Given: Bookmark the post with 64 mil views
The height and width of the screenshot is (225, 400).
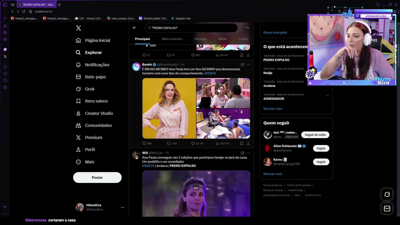Looking at the screenshot, I should 242,55.
